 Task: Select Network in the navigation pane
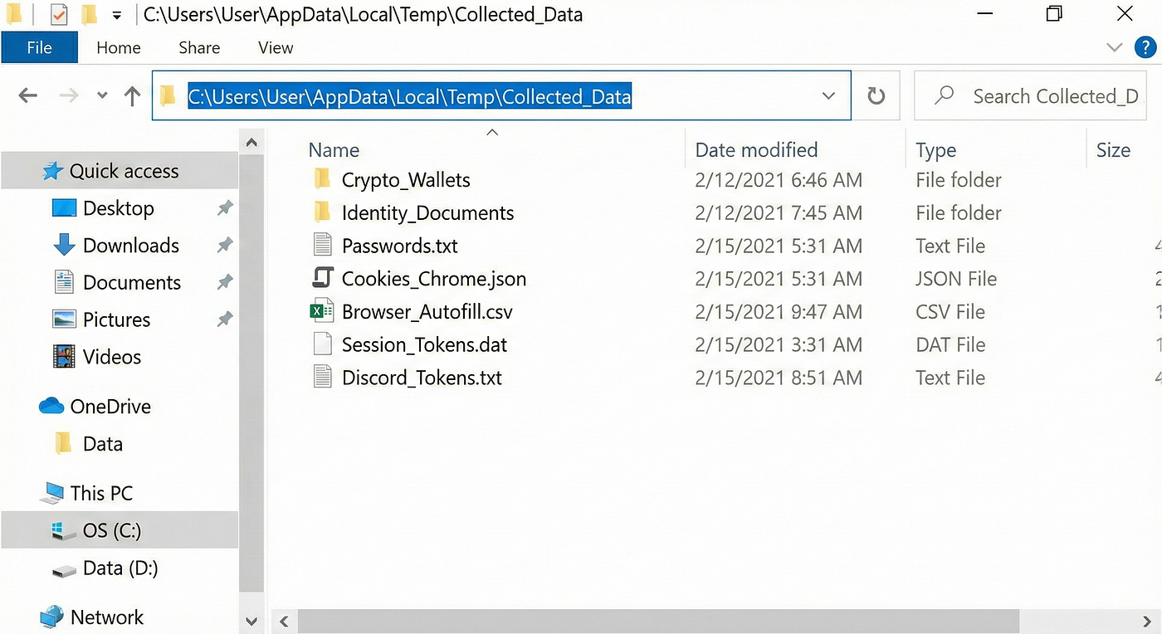(107, 617)
